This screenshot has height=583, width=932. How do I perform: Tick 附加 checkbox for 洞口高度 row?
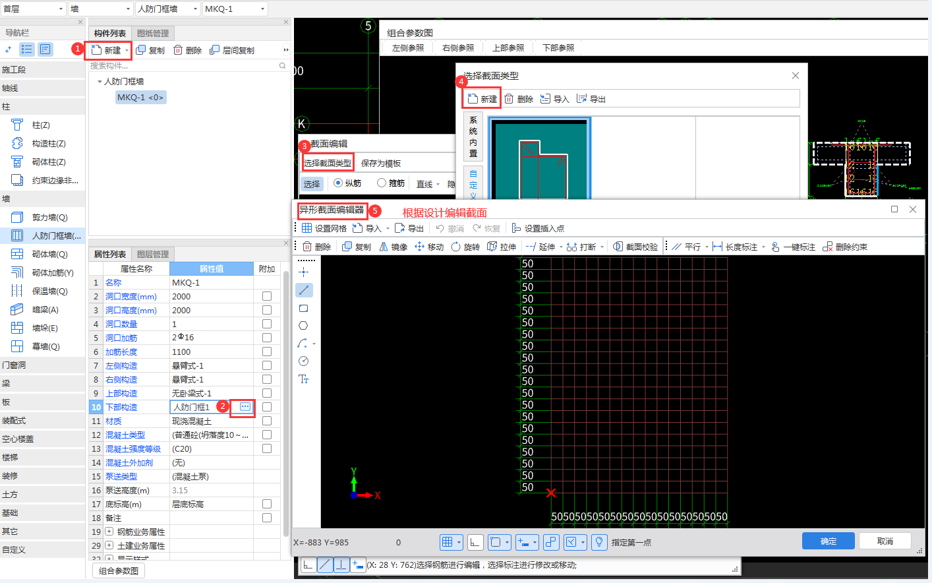click(x=267, y=311)
